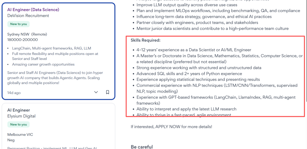
Task: Open the Elysium Digital AI Engineer job title
Action: click(x=18, y=110)
